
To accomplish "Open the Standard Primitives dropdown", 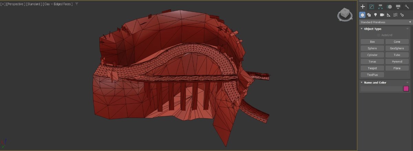I will 385,22.
